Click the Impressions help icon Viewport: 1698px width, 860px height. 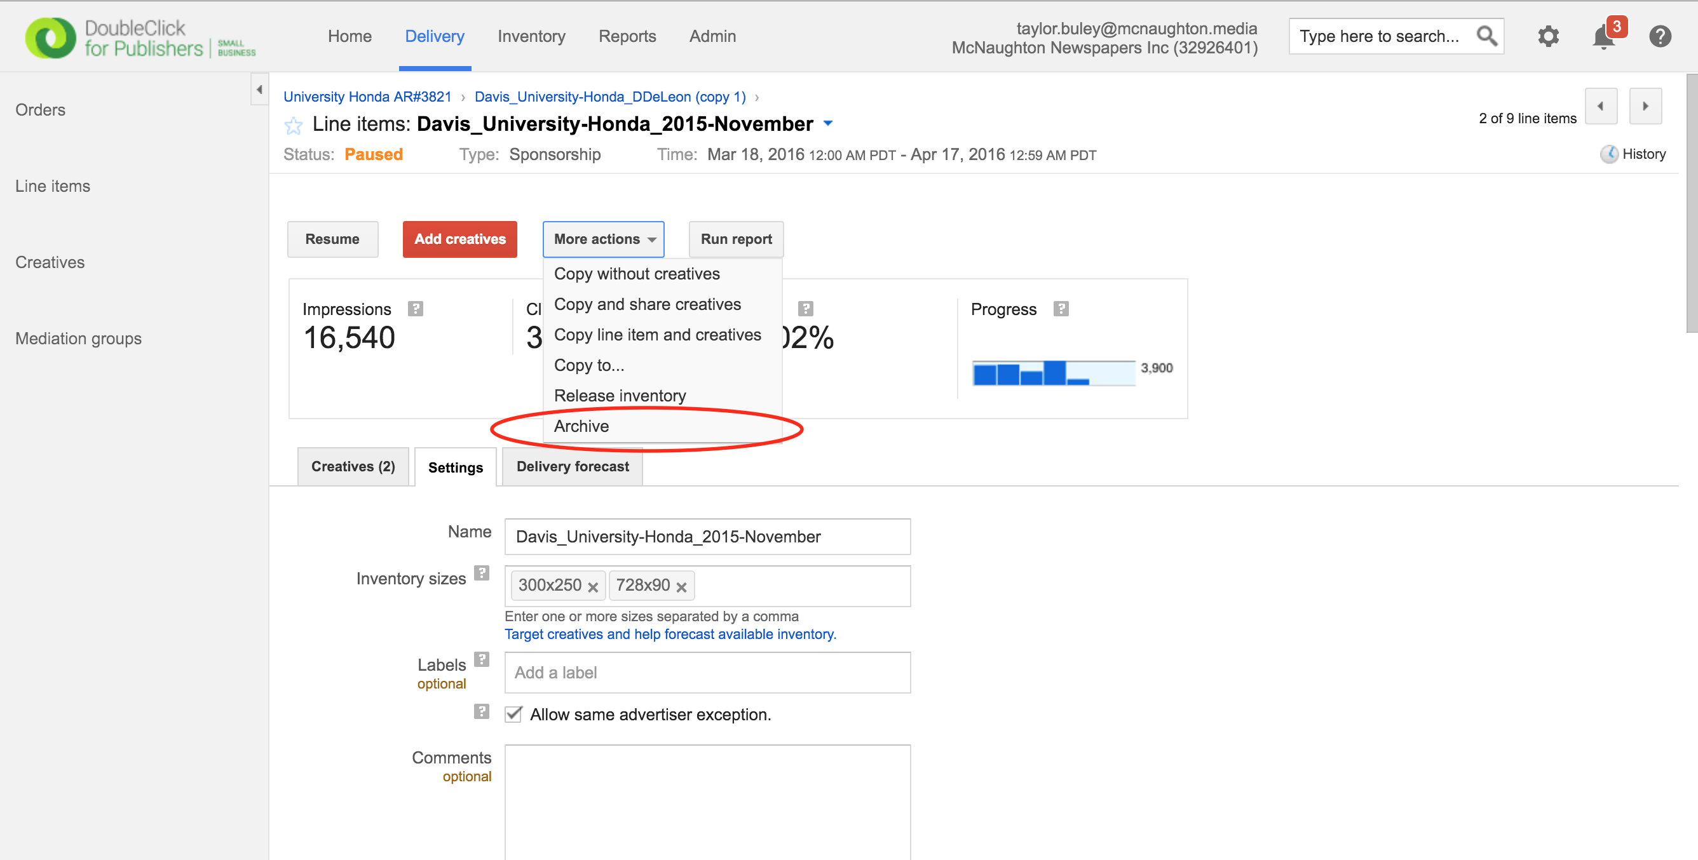pyautogui.click(x=415, y=309)
